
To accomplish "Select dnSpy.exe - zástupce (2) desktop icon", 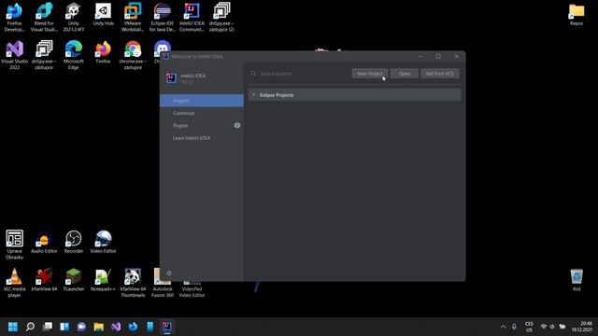I will click(x=221, y=17).
